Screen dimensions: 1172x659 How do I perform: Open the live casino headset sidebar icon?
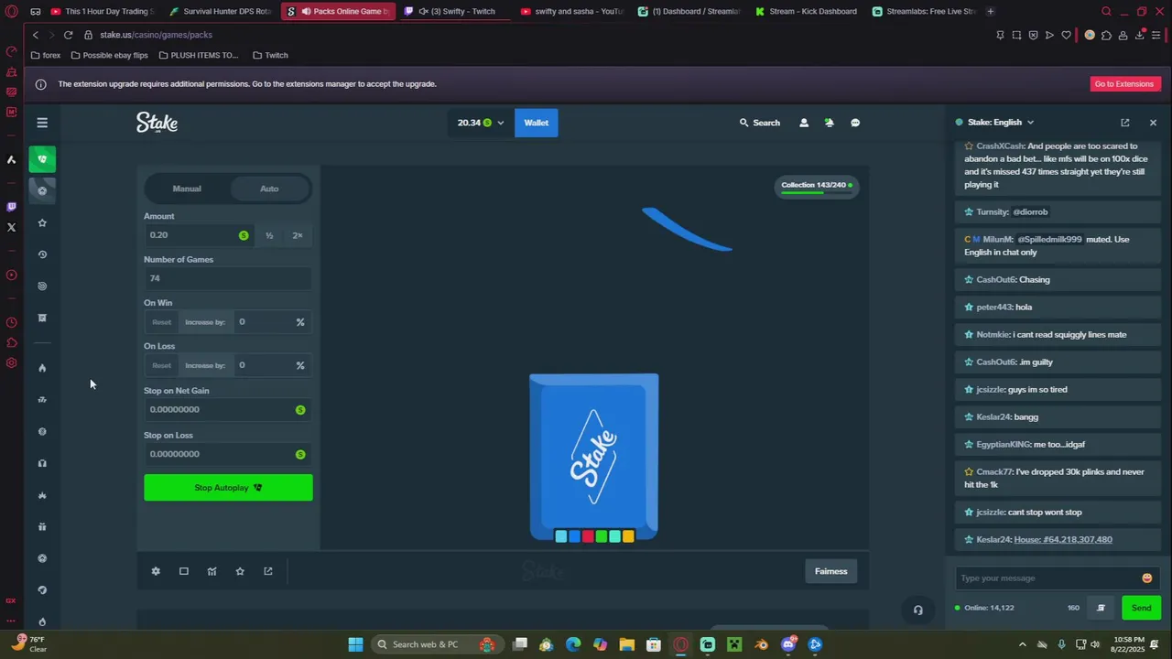pyautogui.click(x=42, y=463)
